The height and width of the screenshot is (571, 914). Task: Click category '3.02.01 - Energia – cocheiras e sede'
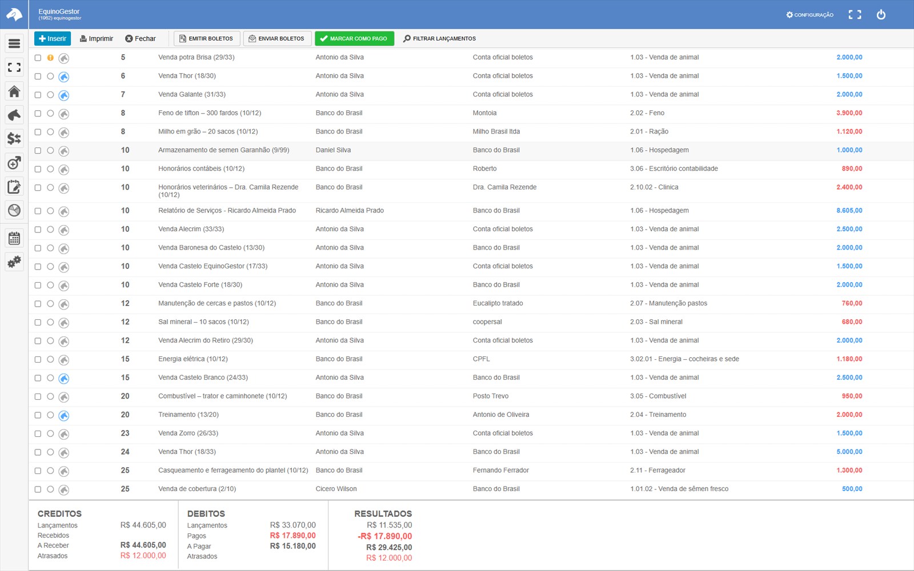(x=684, y=359)
